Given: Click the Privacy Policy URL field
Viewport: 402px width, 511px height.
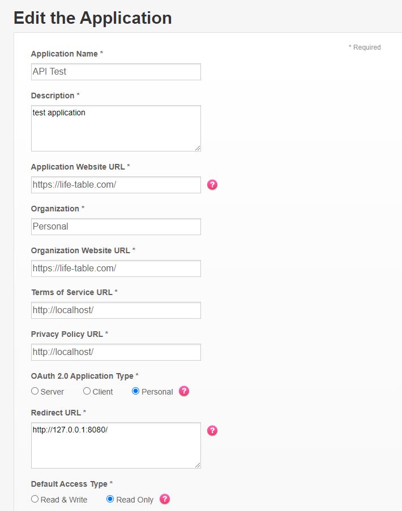Looking at the screenshot, I should click(116, 352).
